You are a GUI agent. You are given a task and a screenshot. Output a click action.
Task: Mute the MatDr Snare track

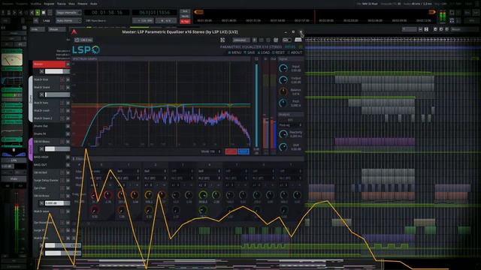(x=68, y=87)
